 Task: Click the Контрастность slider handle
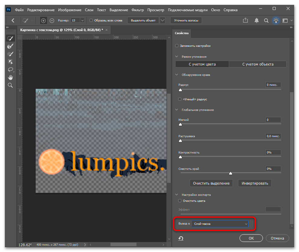click(x=180, y=157)
